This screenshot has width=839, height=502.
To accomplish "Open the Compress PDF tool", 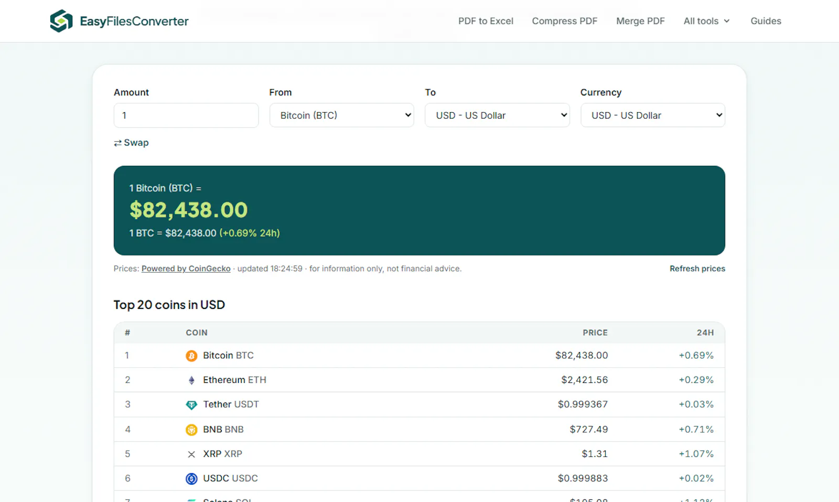I will pos(564,21).
